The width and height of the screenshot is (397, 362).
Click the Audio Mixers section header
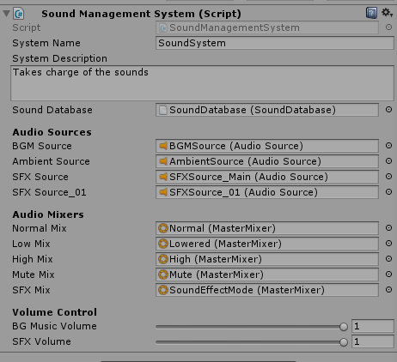[48, 214]
